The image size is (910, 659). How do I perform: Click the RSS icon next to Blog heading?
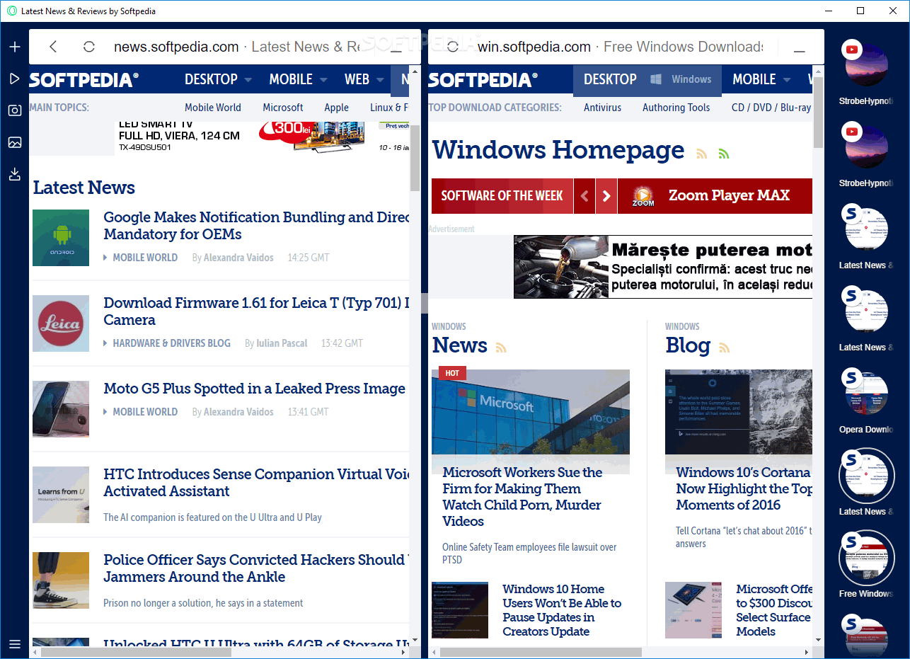tap(724, 348)
